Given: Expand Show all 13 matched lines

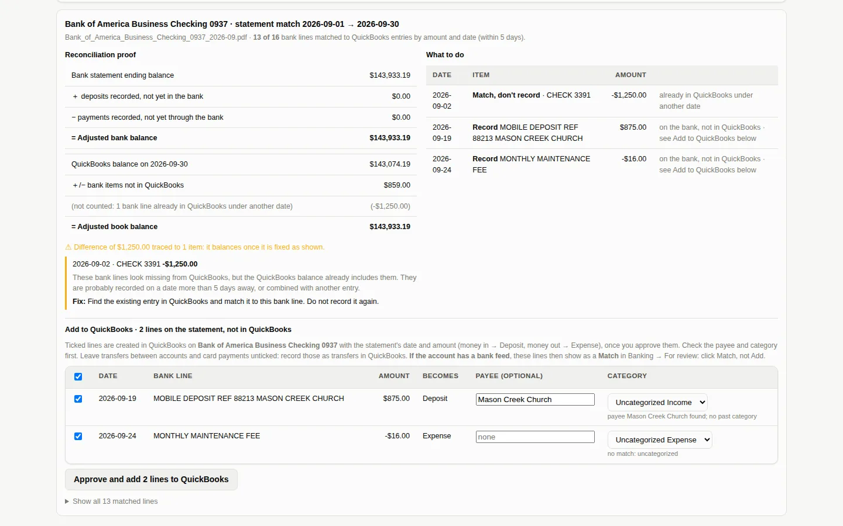Looking at the screenshot, I should tap(111, 501).
